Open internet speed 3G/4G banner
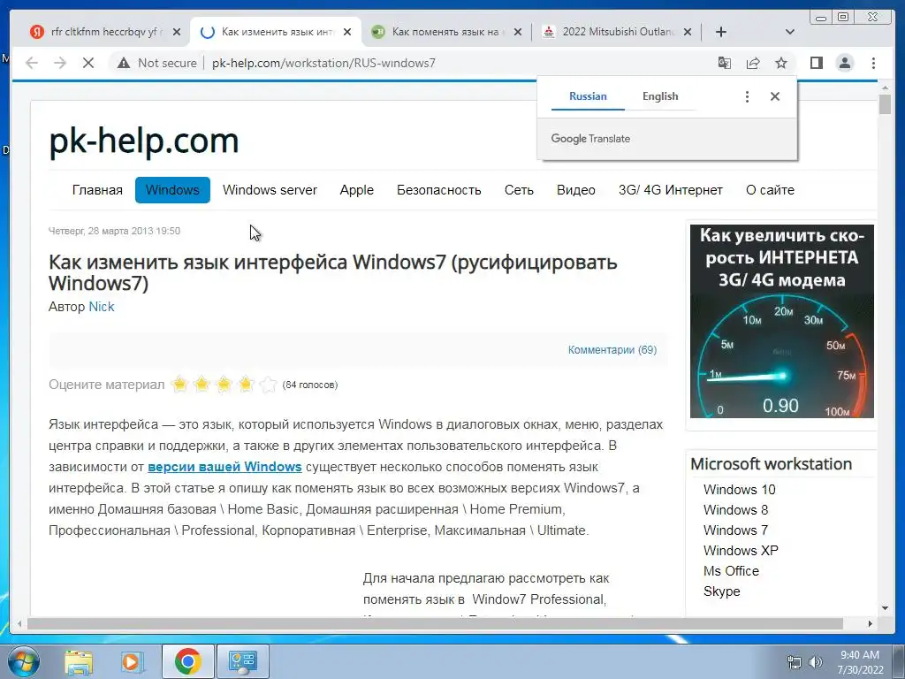Viewport: 905px width, 679px height. coord(782,321)
